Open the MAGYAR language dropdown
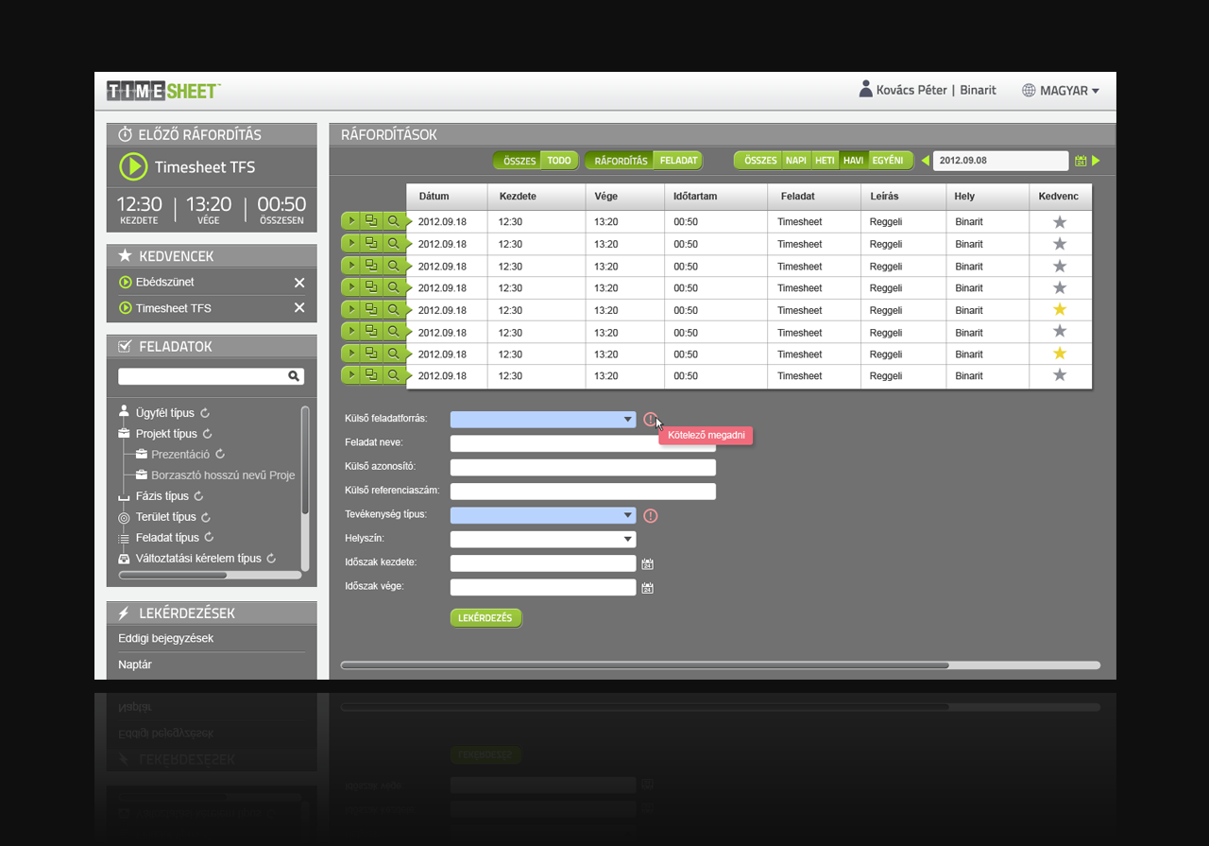This screenshot has width=1209, height=846. (1070, 91)
